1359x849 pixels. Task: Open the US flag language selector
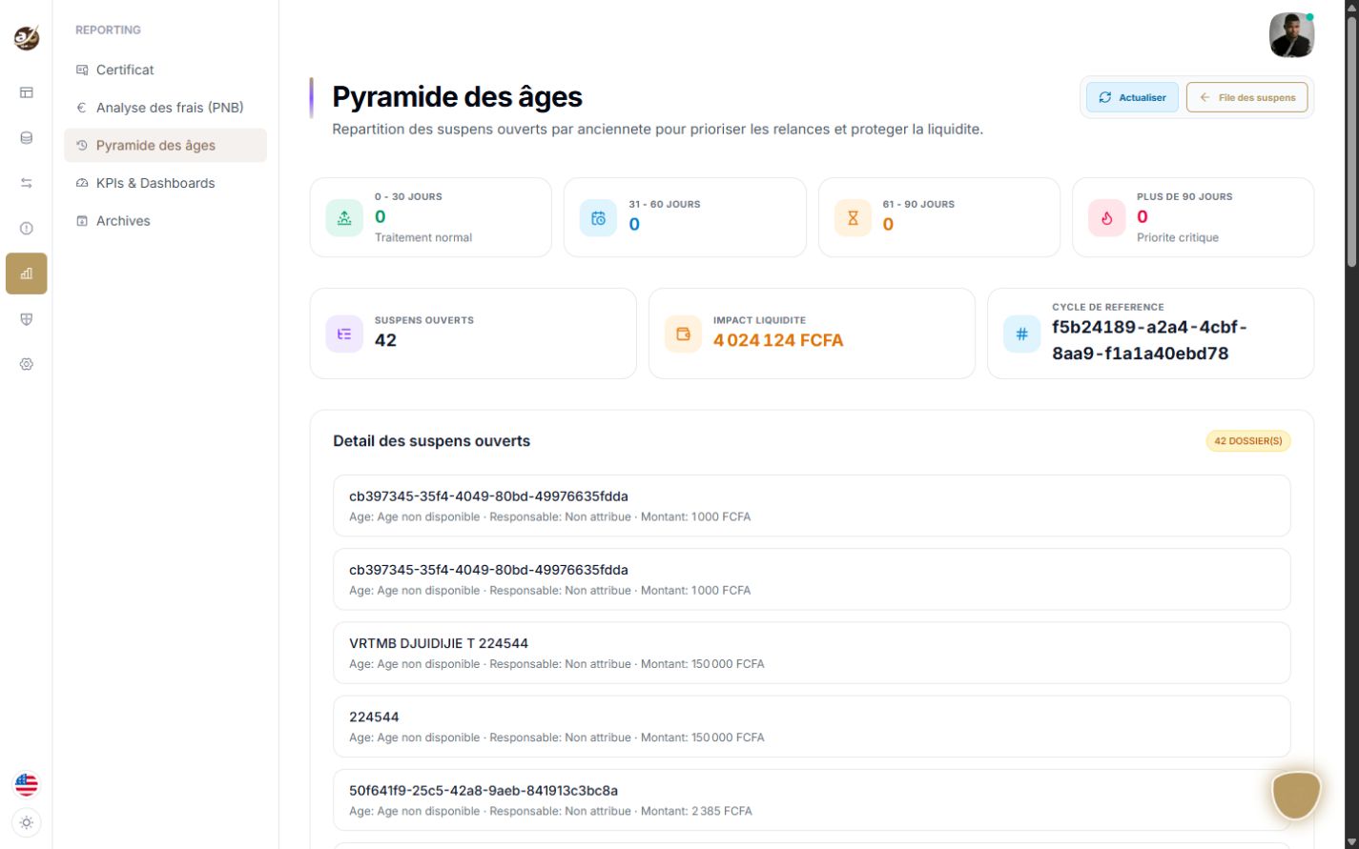26,784
